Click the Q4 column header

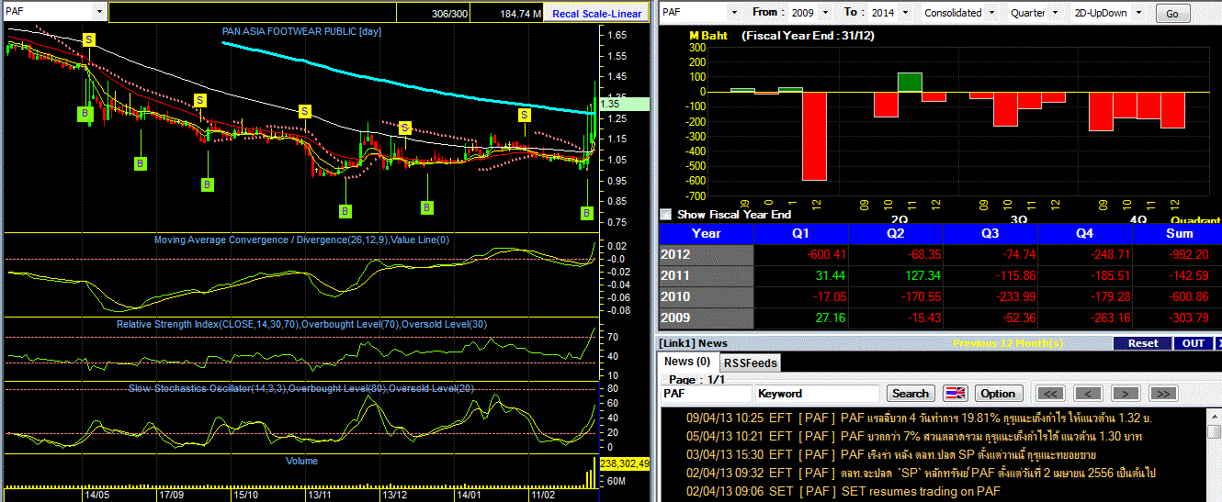tap(1085, 233)
